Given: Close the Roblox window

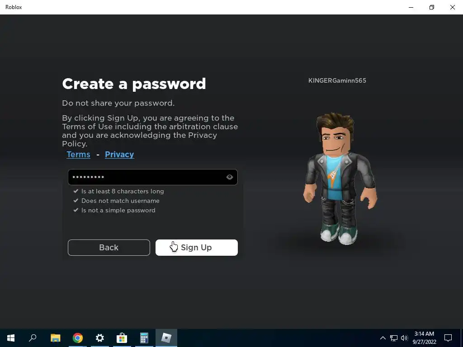Looking at the screenshot, I should pos(452,7).
